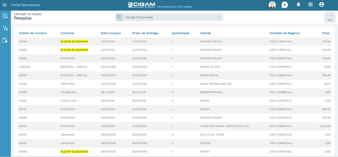The image size is (338, 157).
Task: Click purchase date 23/03/2020
Action: [x=108, y=84]
